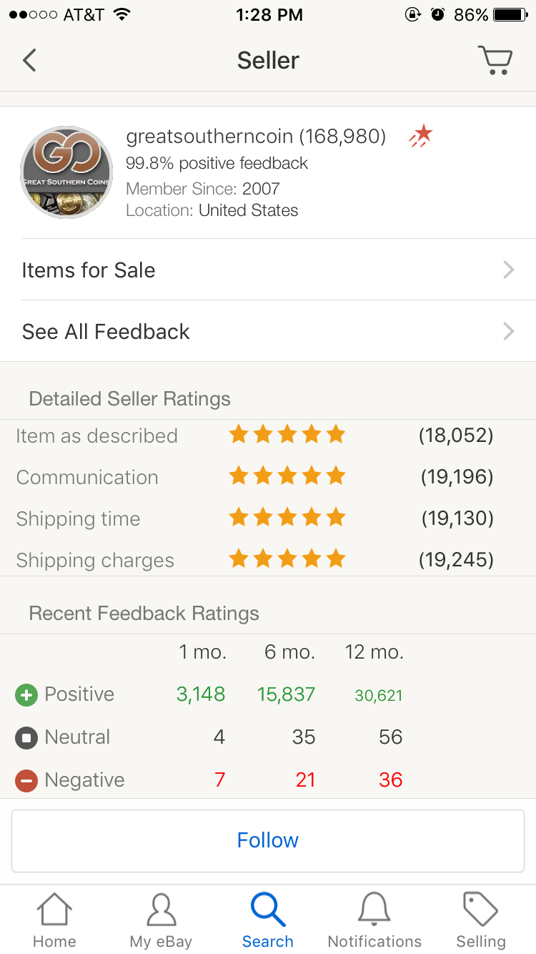Tap the red Negative minus icon
Screen dimensions: 536x954
point(26,780)
